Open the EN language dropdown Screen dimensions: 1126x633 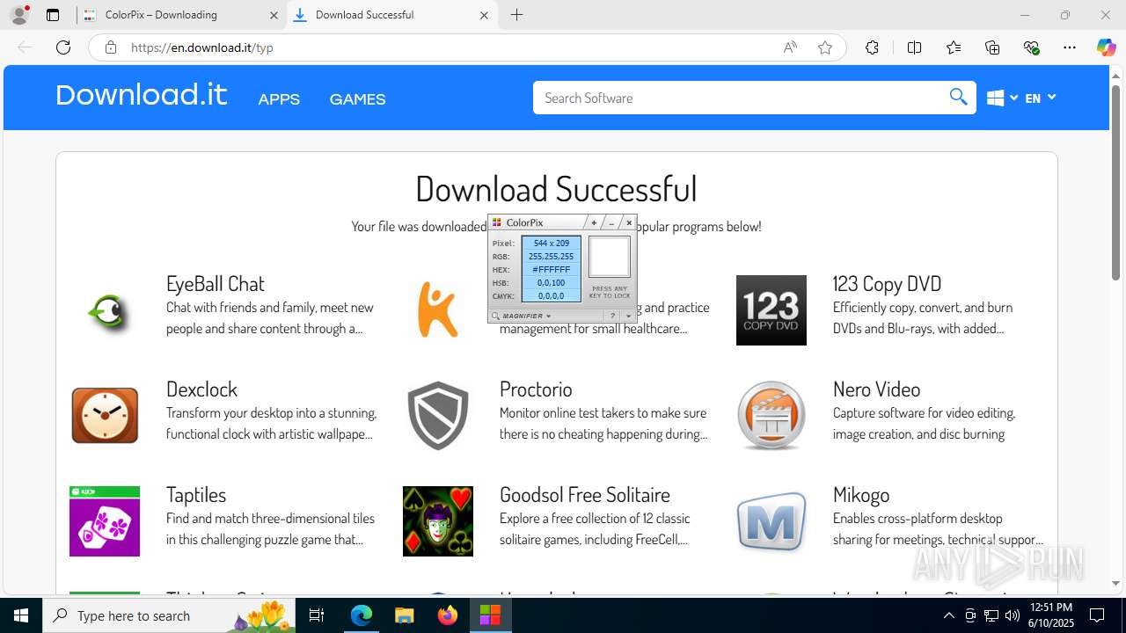point(1040,98)
